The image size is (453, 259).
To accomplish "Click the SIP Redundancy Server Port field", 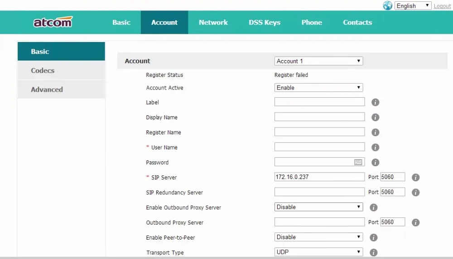I will [393, 192].
